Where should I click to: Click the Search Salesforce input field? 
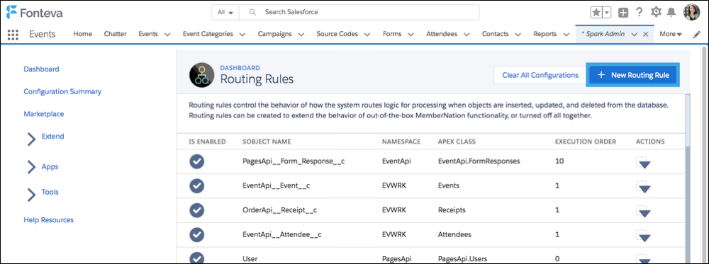coord(359,13)
